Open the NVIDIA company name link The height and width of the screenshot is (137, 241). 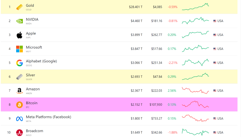click(32, 19)
